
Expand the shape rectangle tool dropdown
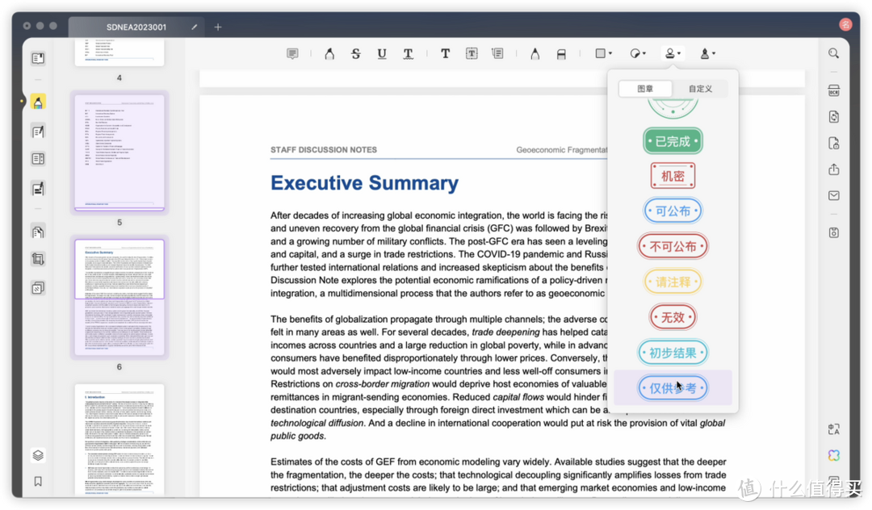pyautogui.click(x=603, y=54)
